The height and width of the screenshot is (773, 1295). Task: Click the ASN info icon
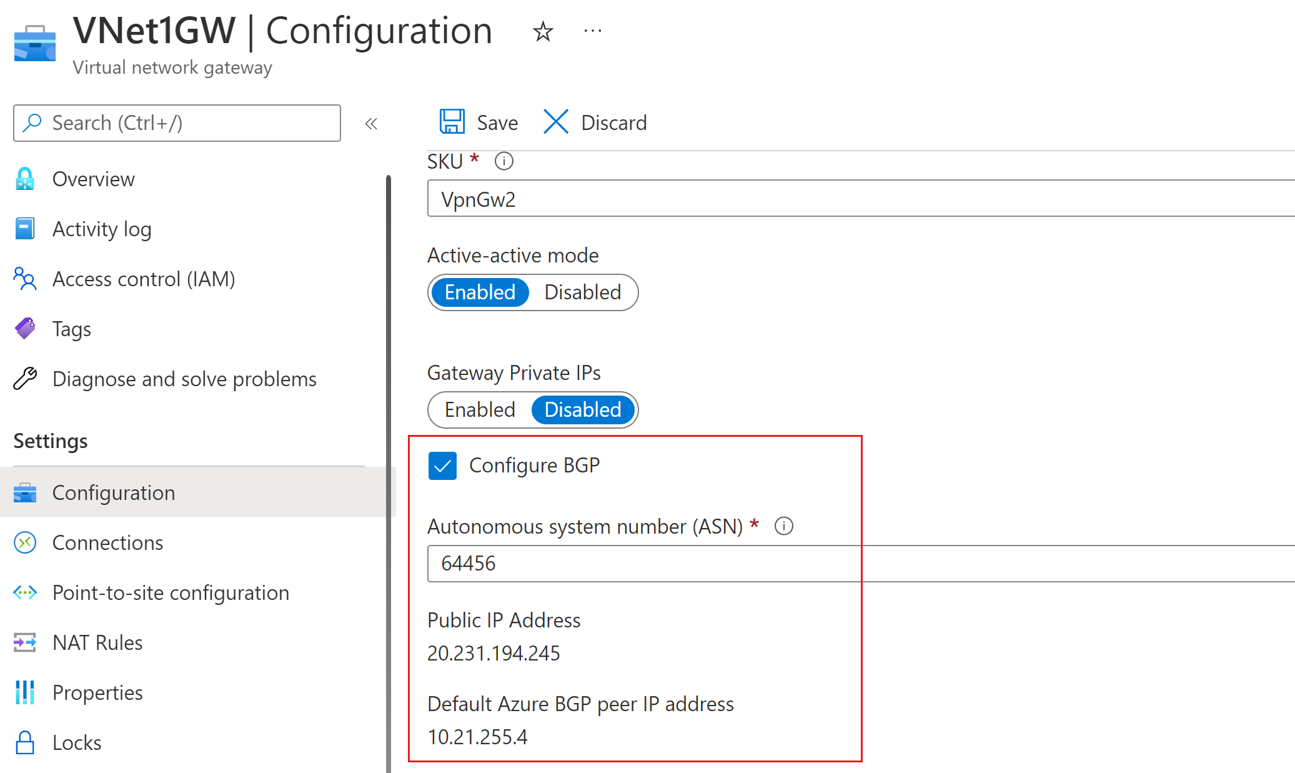(783, 526)
